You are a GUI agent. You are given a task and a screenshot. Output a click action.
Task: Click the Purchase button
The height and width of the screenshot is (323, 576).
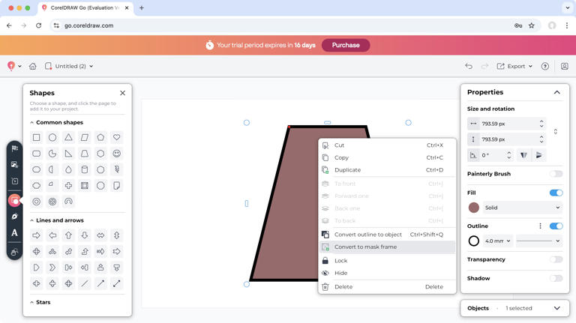pyautogui.click(x=345, y=45)
